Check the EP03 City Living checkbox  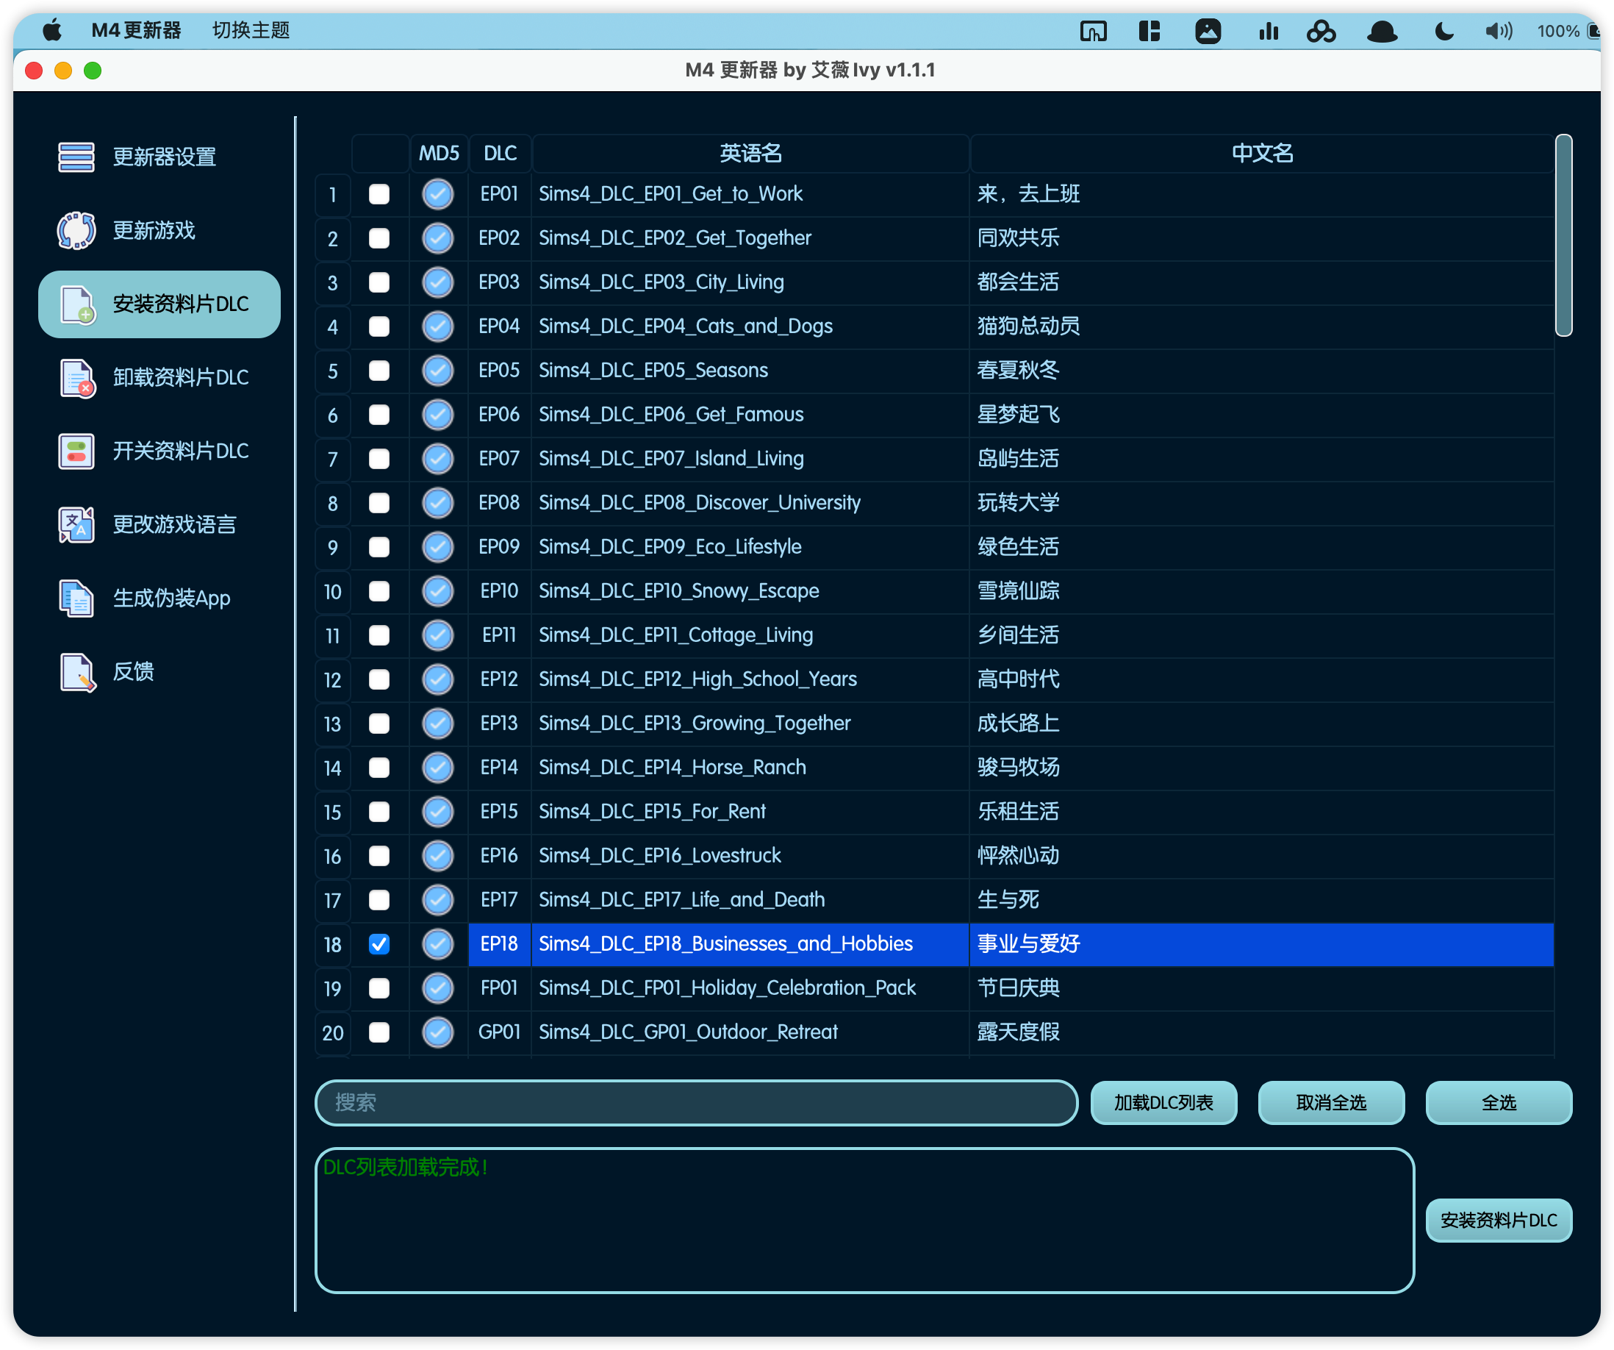[379, 282]
